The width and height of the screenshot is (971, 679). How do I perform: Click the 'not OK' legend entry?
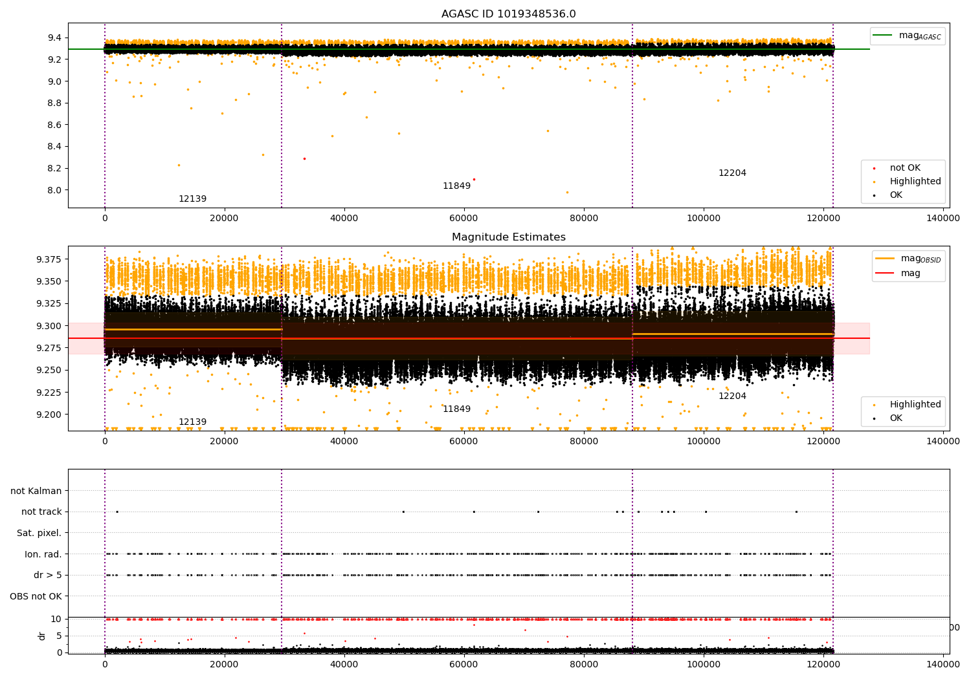tap(905, 168)
